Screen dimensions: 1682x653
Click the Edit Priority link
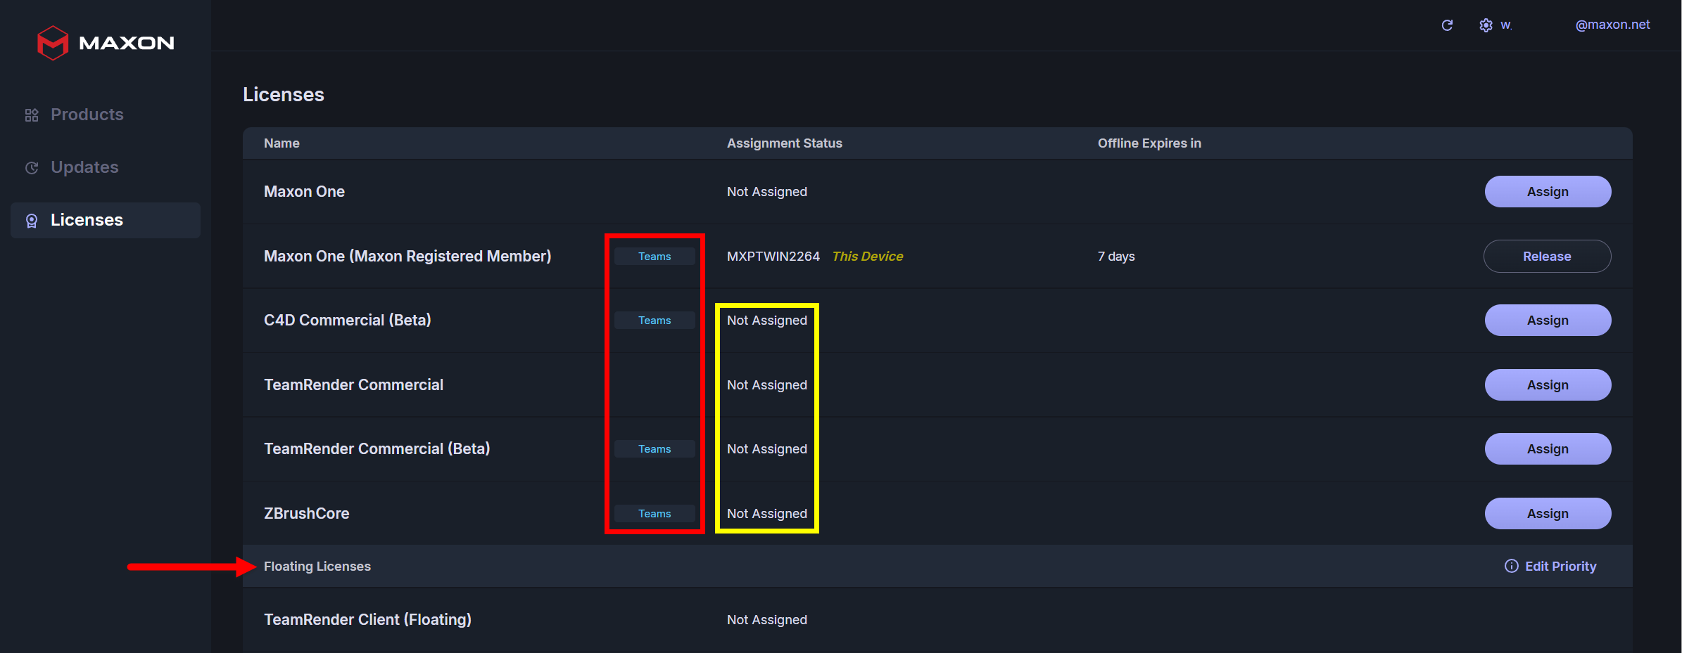pyautogui.click(x=1560, y=567)
